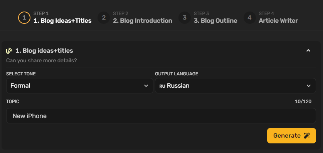Viewport: 323px width, 153px height.
Task: Open the Select Tone dropdown arrow
Action: (x=146, y=86)
